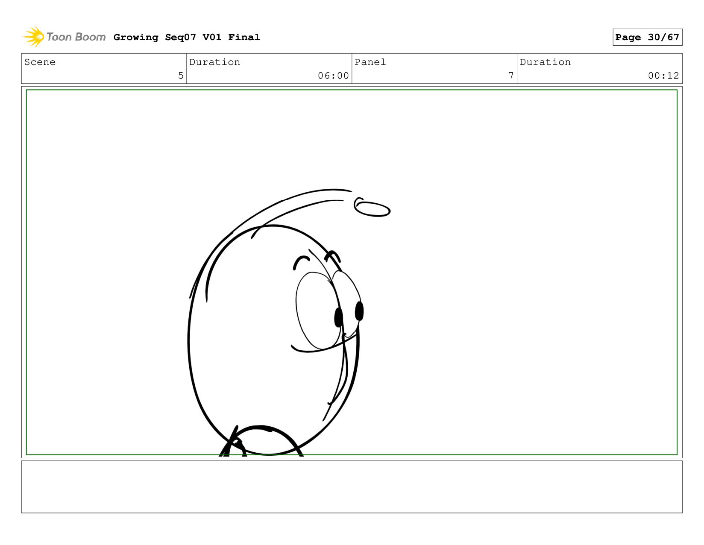Click the 'Panel' header label
Viewport: 704px width, 545px height.
[x=370, y=62]
